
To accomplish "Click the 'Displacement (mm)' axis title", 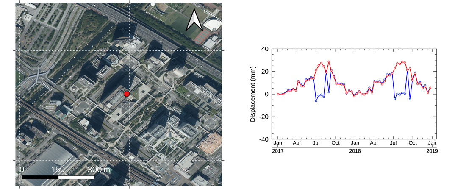I will click(x=252, y=94).
